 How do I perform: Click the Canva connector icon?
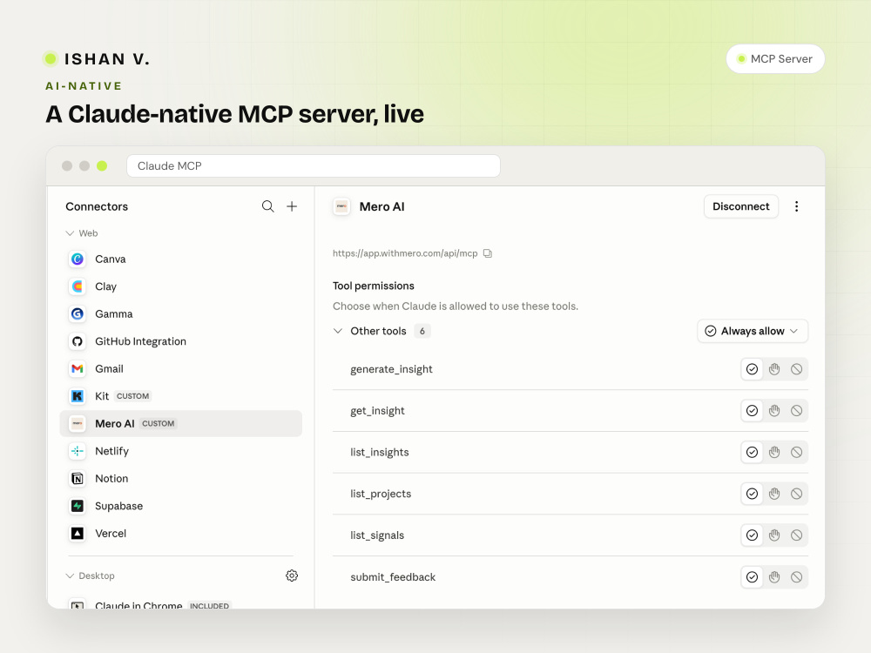point(78,259)
